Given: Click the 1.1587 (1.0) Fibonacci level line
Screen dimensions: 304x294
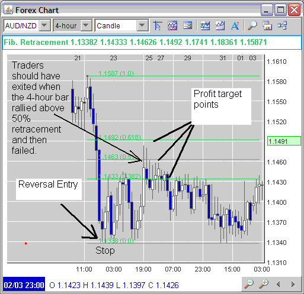Looking at the screenshot, I should tap(174, 76).
